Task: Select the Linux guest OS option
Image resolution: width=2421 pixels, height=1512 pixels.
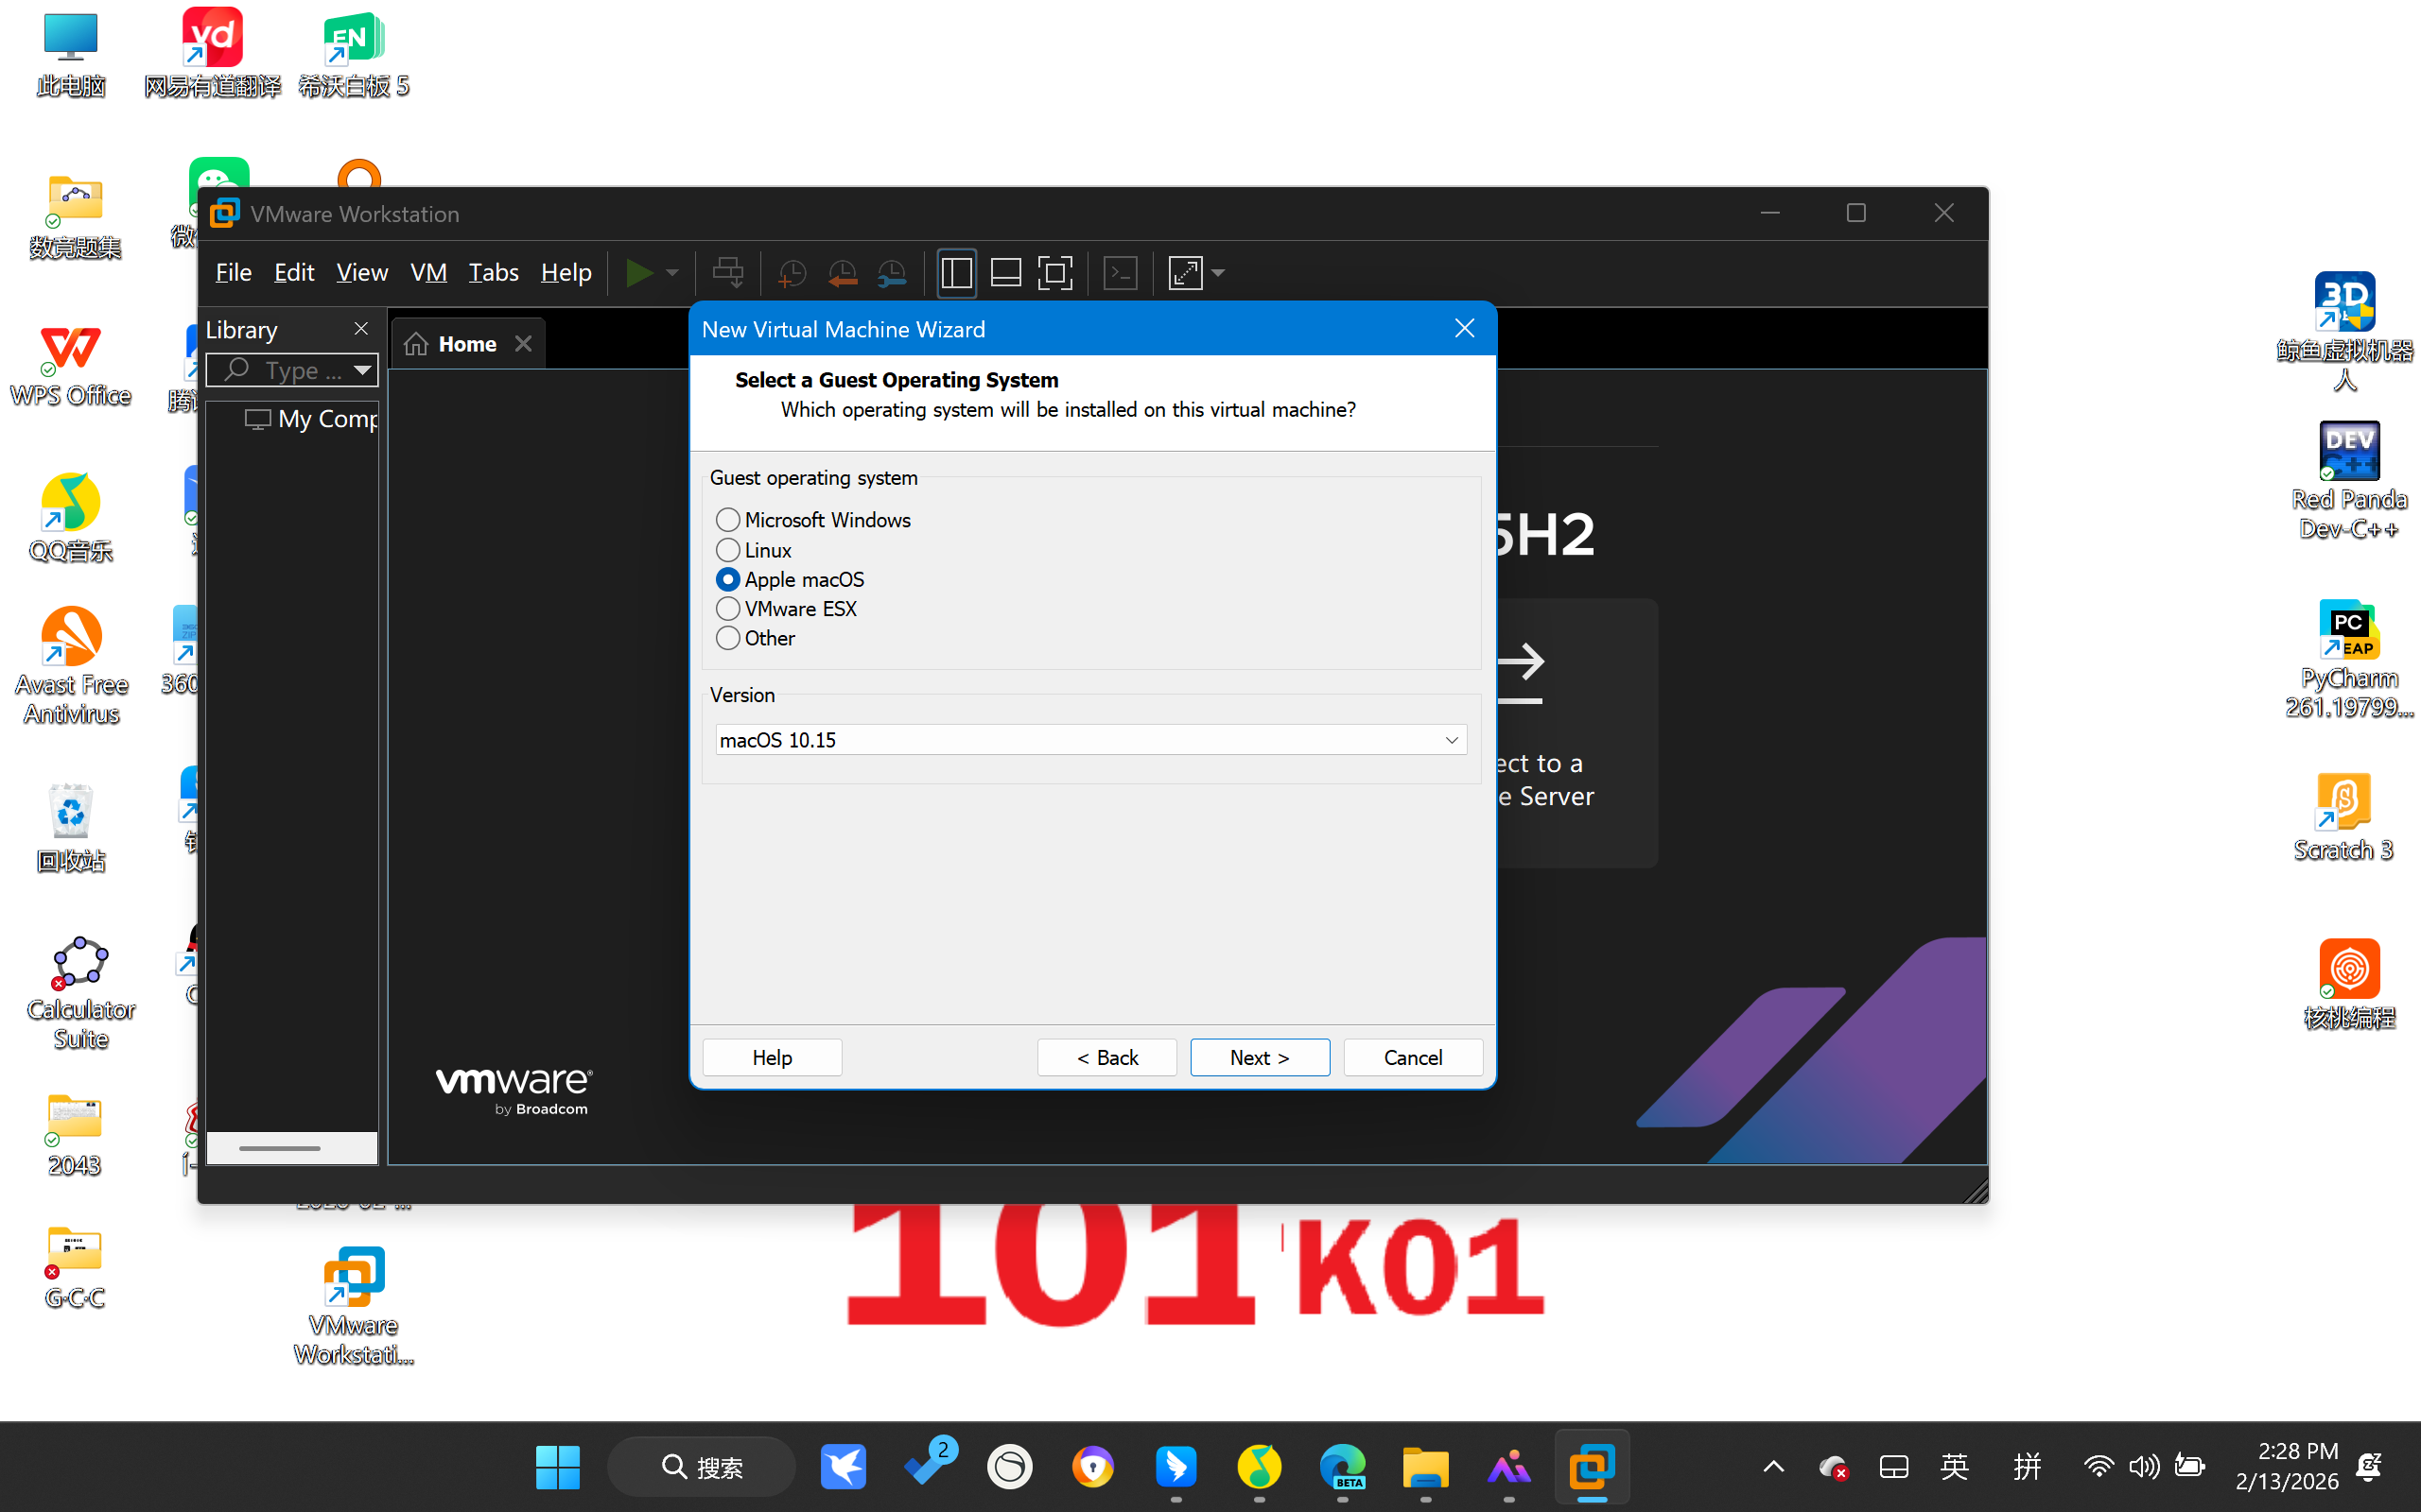Action: point(728,550)
